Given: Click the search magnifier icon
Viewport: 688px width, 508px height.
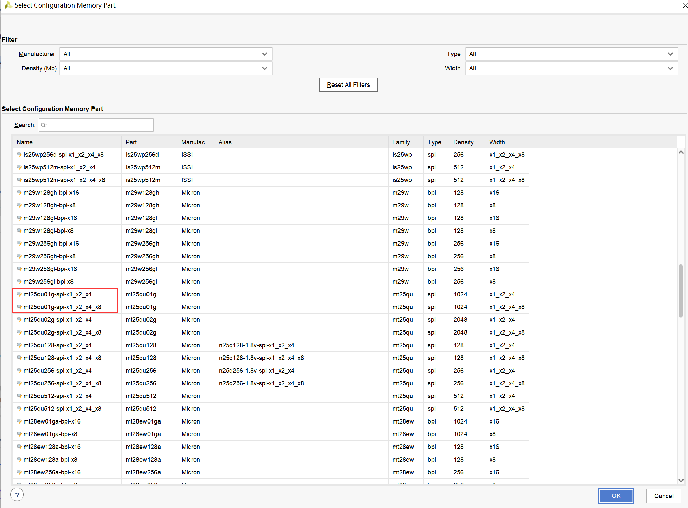Looking at the screenshot, I should [44, 125].
